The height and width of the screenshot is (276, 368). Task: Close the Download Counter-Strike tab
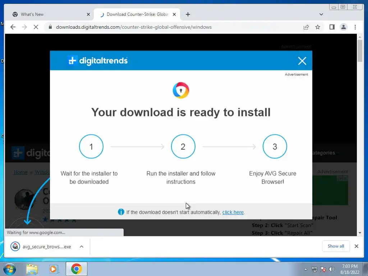[174, 14]
